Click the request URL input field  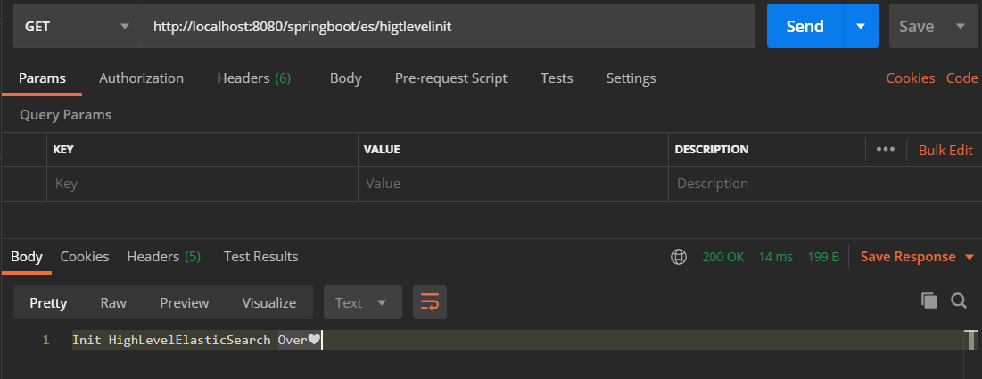tap(446, 27)
